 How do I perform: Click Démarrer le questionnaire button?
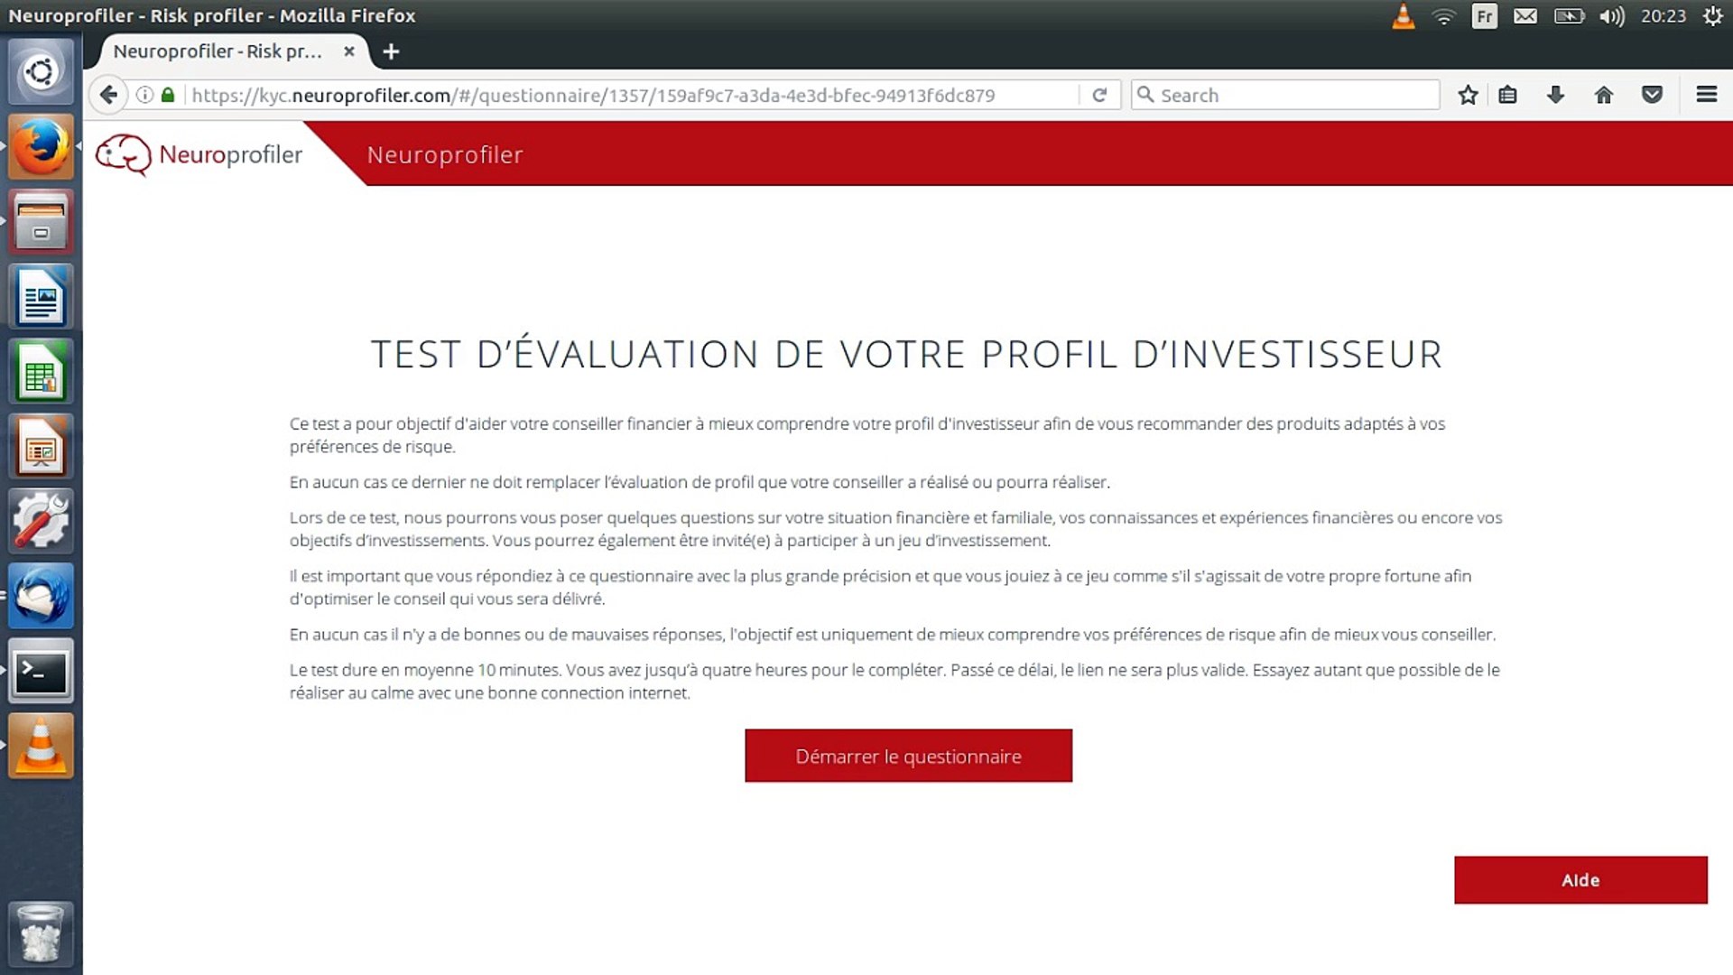[908, 755]
